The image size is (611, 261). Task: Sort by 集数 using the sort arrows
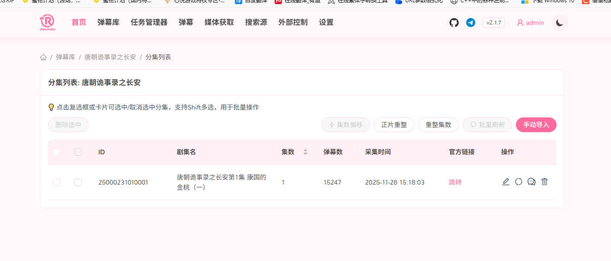(x=305, y=152)
